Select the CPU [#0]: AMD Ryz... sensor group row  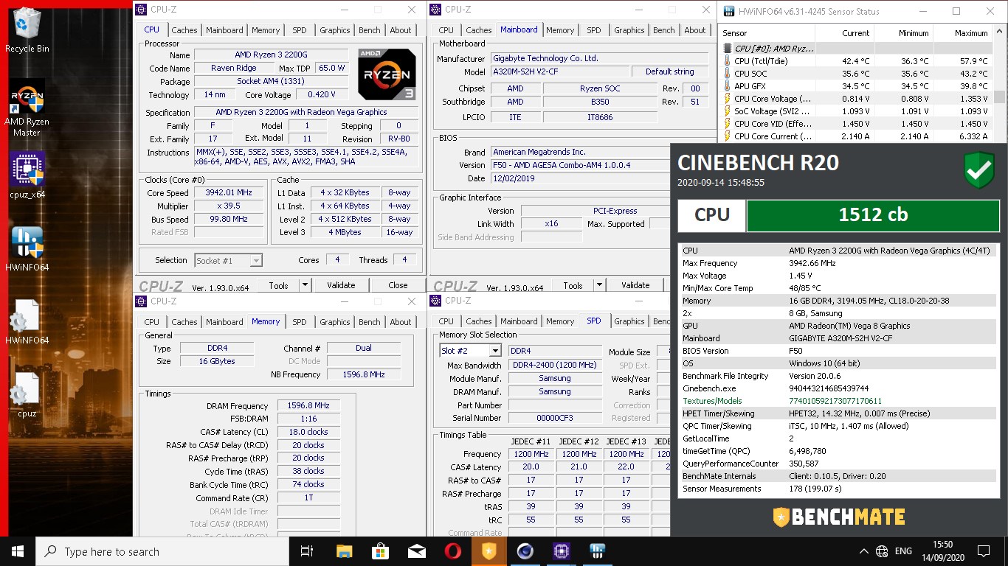click(x=857, y=49)
